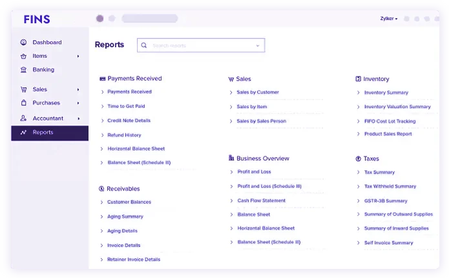
Task: Open the Profit and Loss report
Action: pyautogui.click(x=254, y=172)
